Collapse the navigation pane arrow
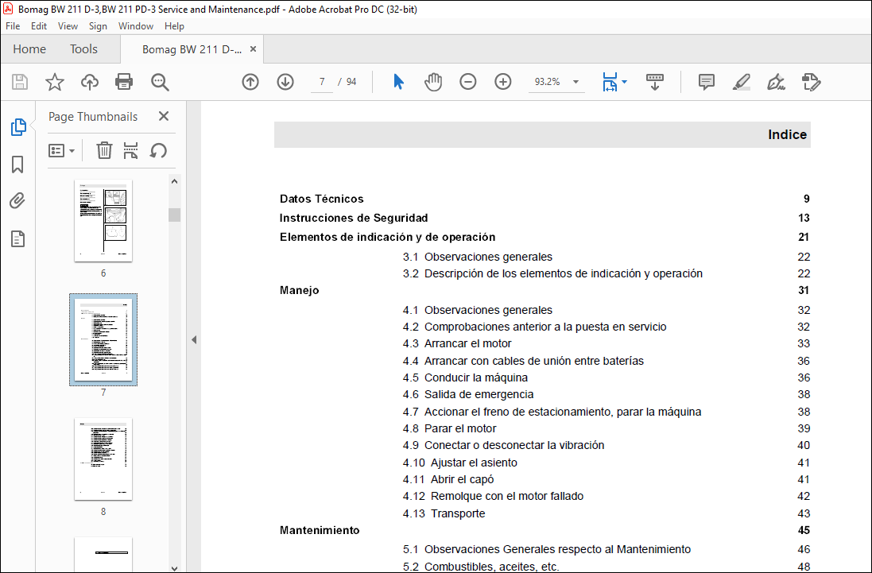 [x=193, y=339]
